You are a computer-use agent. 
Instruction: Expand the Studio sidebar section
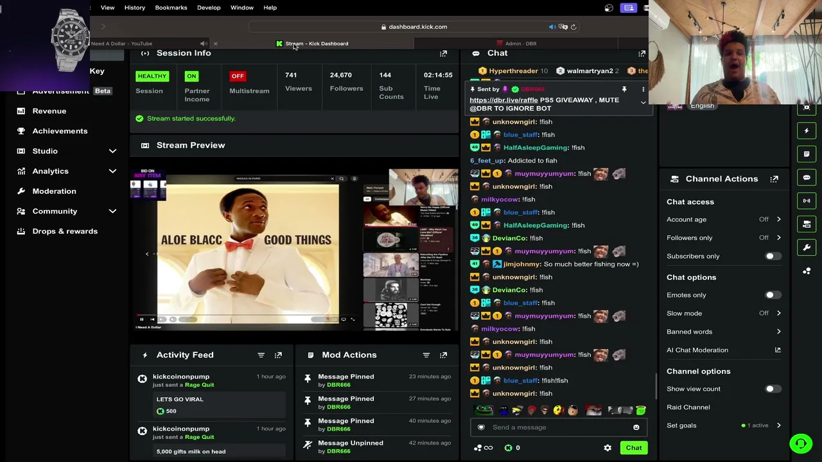(112, 151)
